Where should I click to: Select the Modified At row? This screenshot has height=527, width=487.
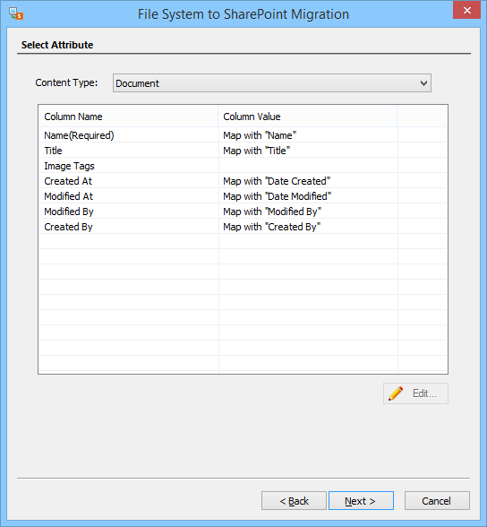click(243, 196)
